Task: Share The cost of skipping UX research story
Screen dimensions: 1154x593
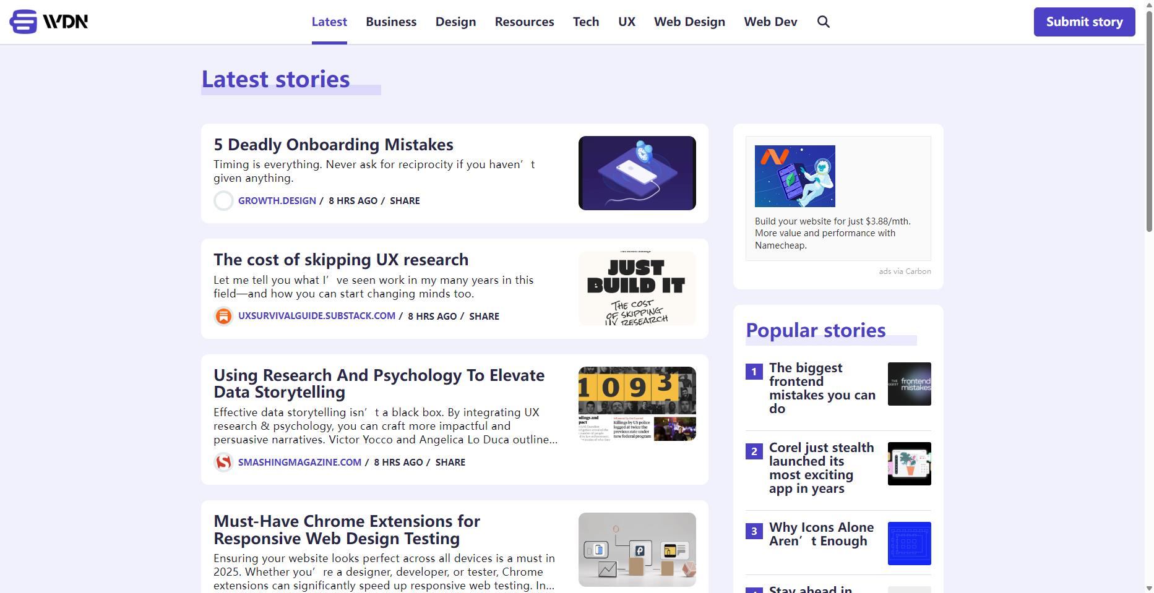Action: 484,316
